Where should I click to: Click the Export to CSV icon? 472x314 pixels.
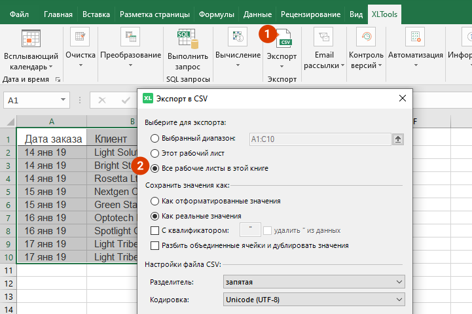coord(283,39)
